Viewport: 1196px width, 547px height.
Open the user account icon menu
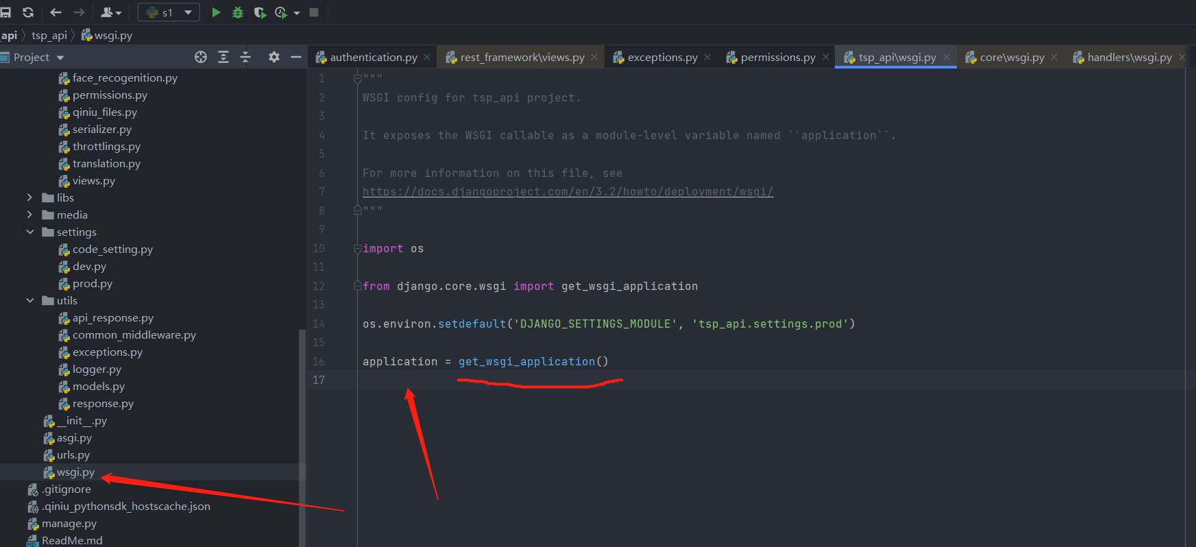111,12
